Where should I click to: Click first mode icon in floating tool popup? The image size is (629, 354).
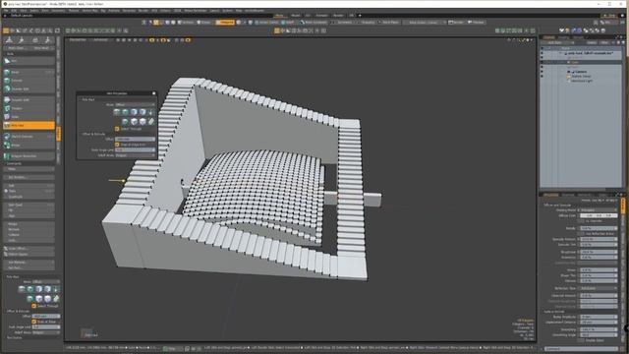[117, 112]
